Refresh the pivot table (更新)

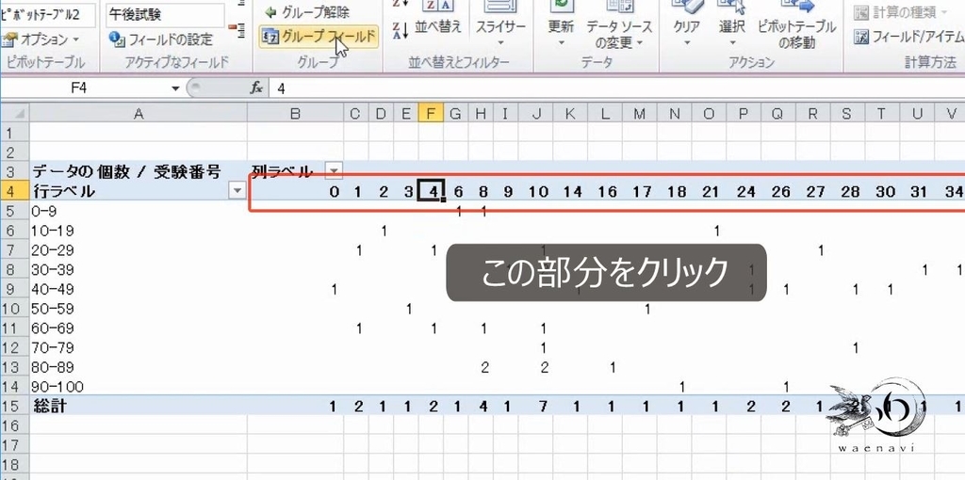pyautogui.click(x=561, y=24)
